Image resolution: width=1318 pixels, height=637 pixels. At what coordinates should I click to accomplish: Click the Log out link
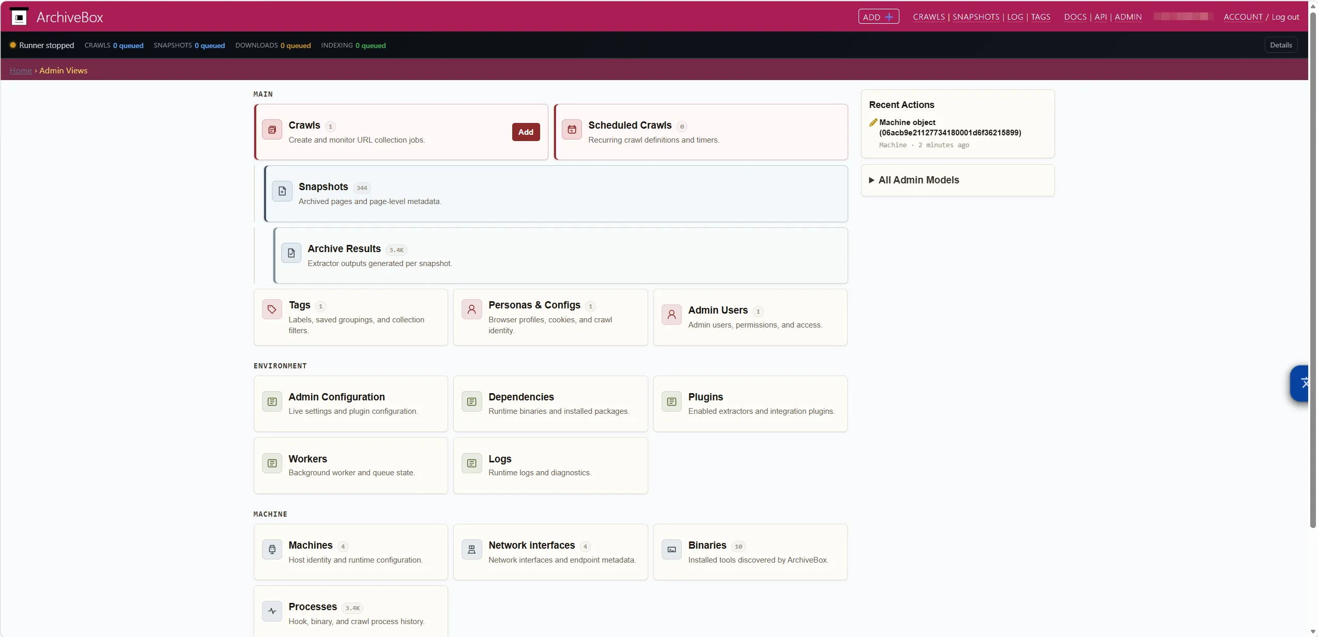pyautogui.click(x=1285, y=17)
